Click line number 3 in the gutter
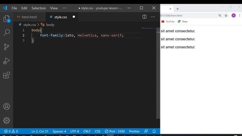 23,40
